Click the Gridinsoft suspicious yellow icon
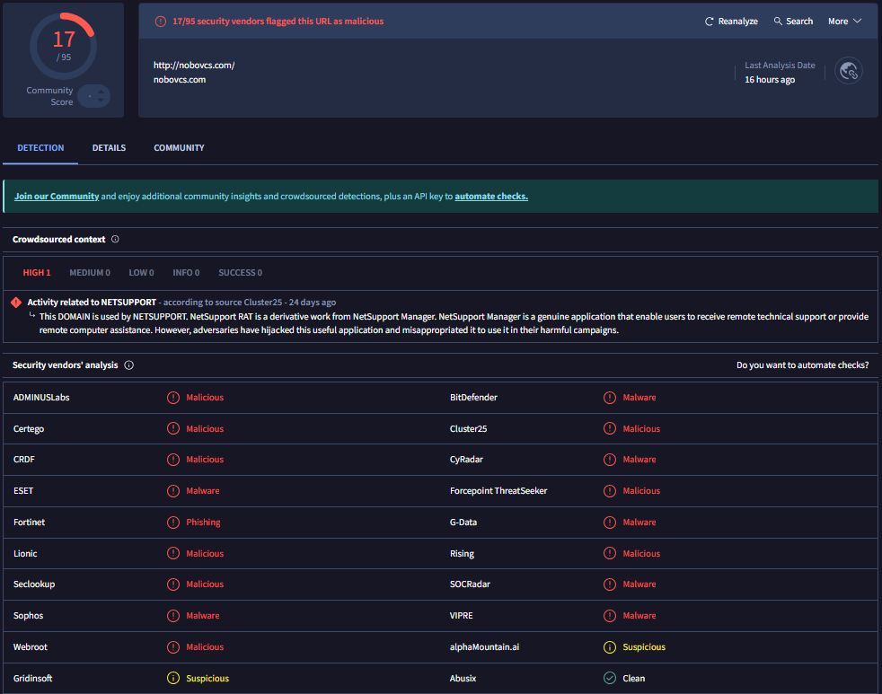Screen dimensions: 882x694 (173, 678)
